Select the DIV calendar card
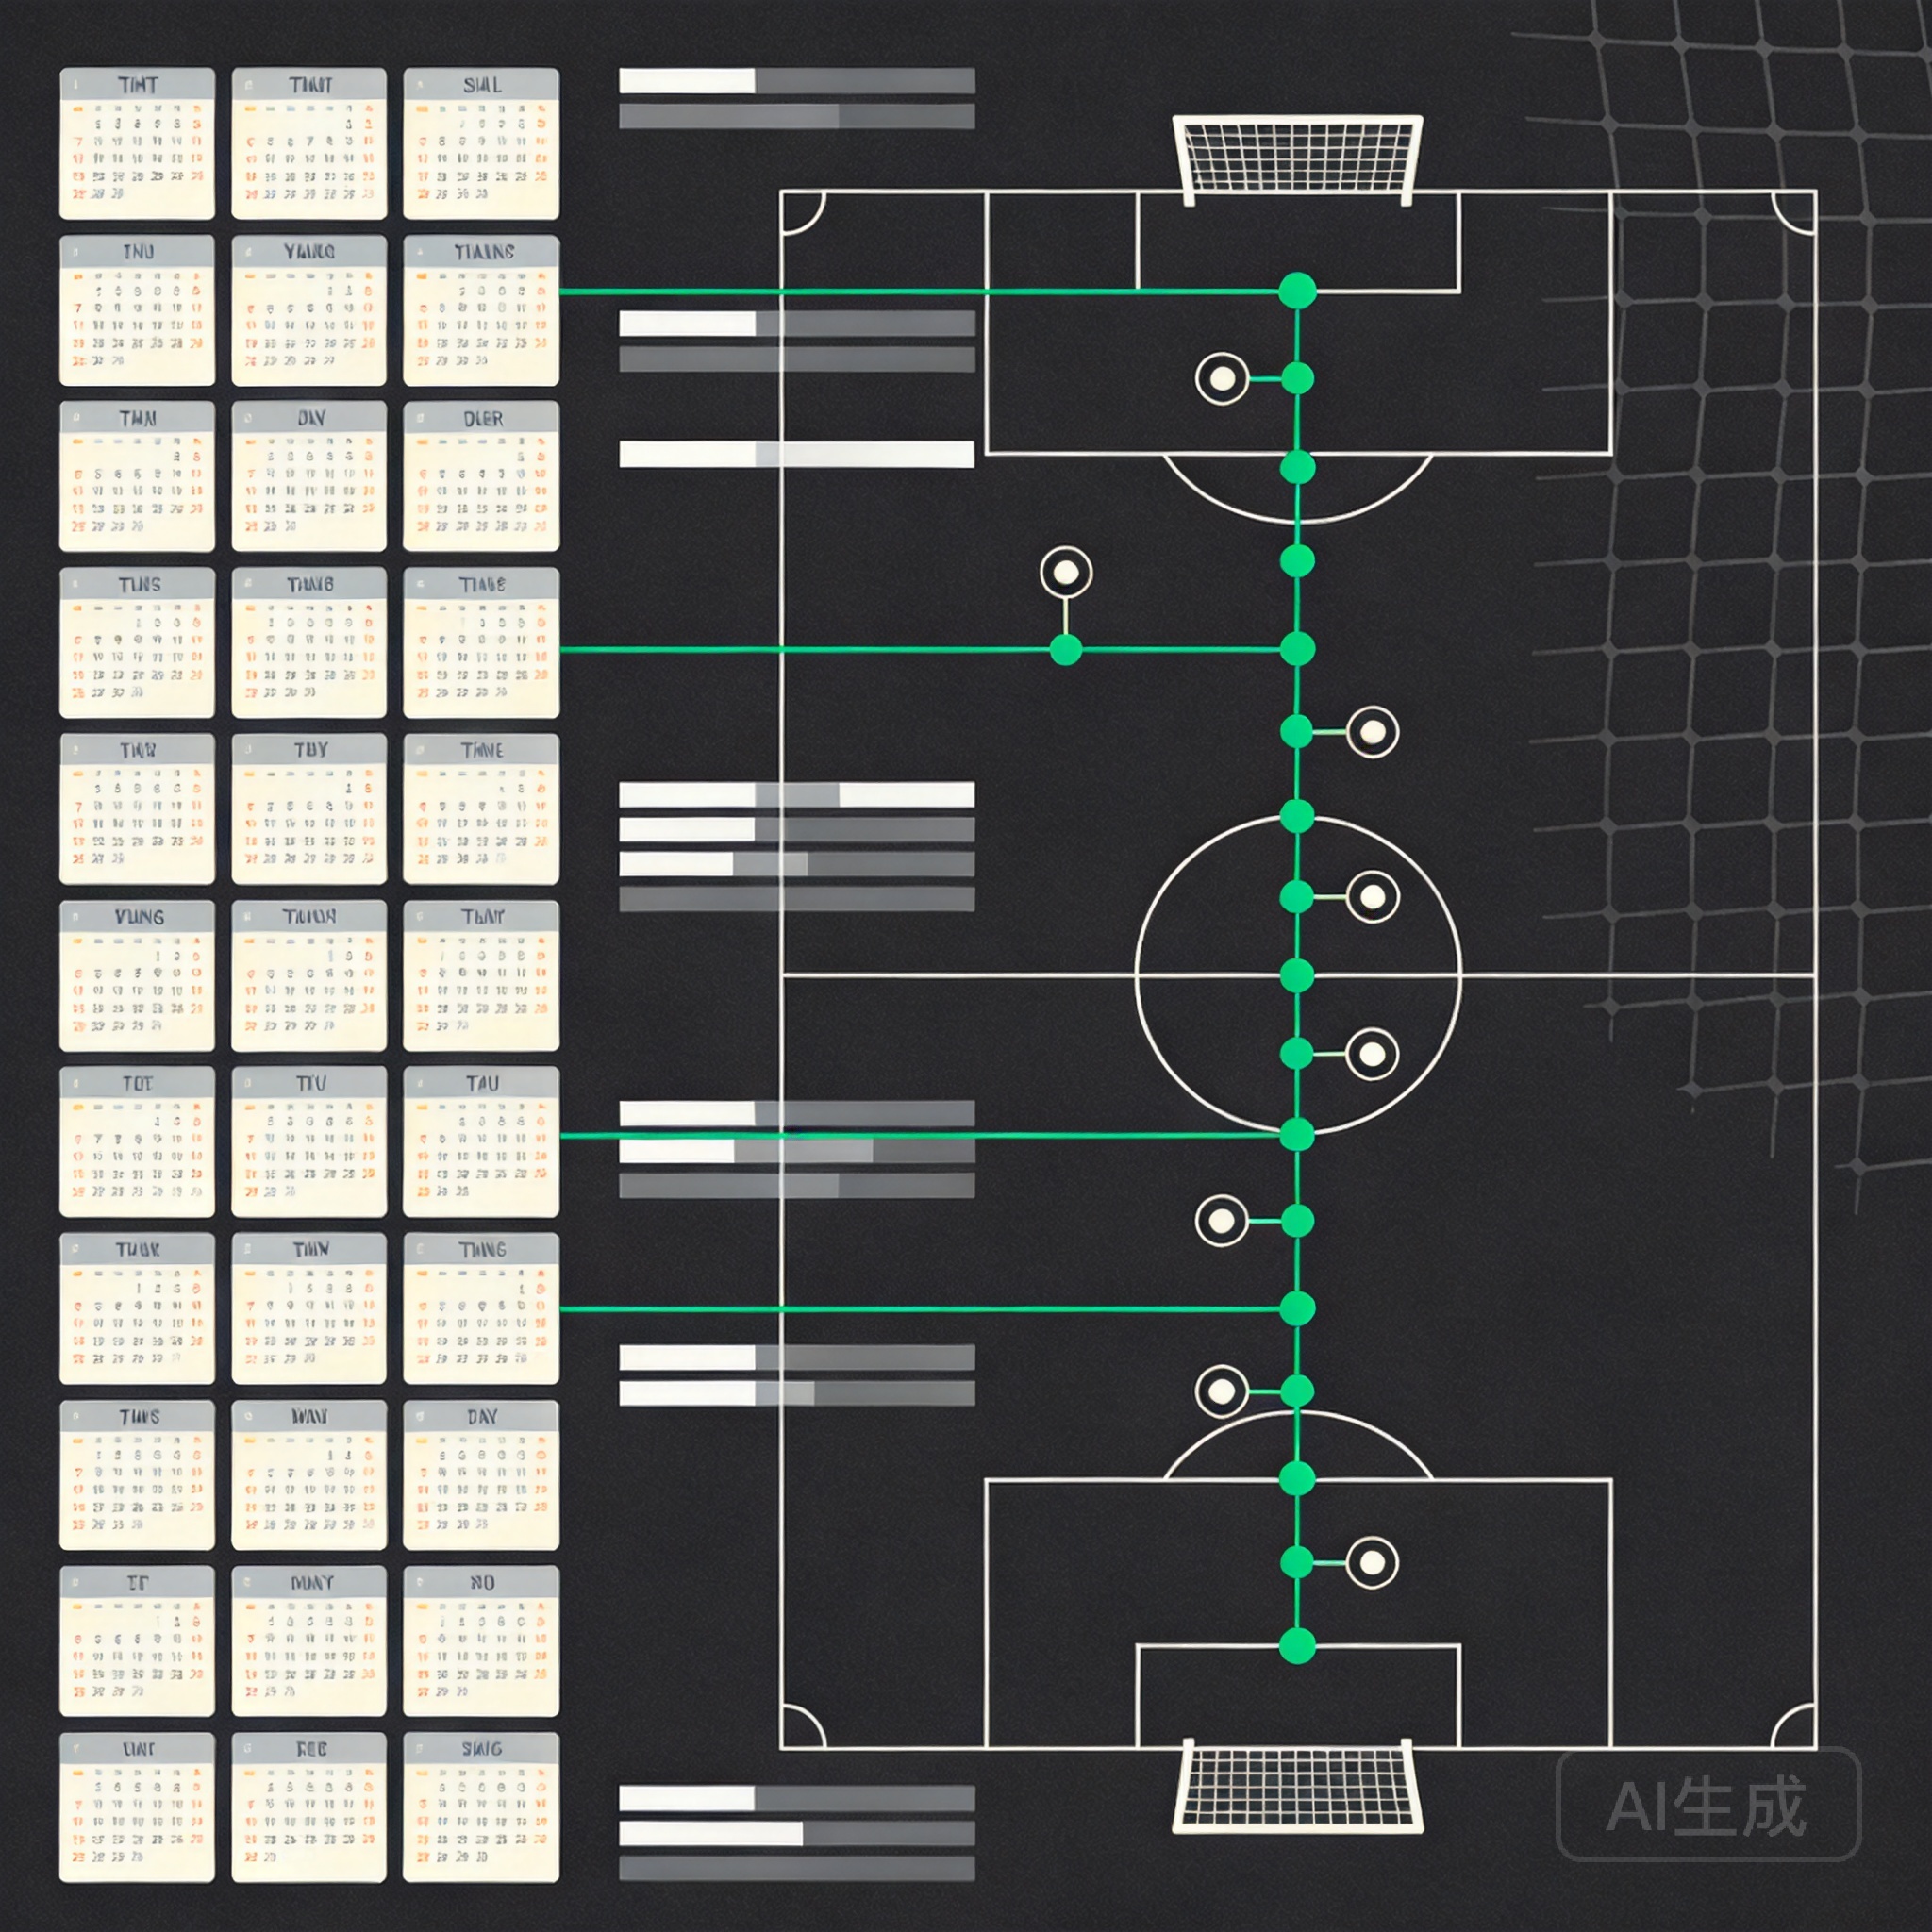Viewport: 1932px width, 1932px height. (x=309, y=476)
